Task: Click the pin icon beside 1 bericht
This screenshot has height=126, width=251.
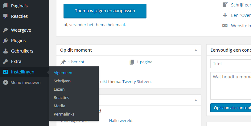Action: [63, 62]
